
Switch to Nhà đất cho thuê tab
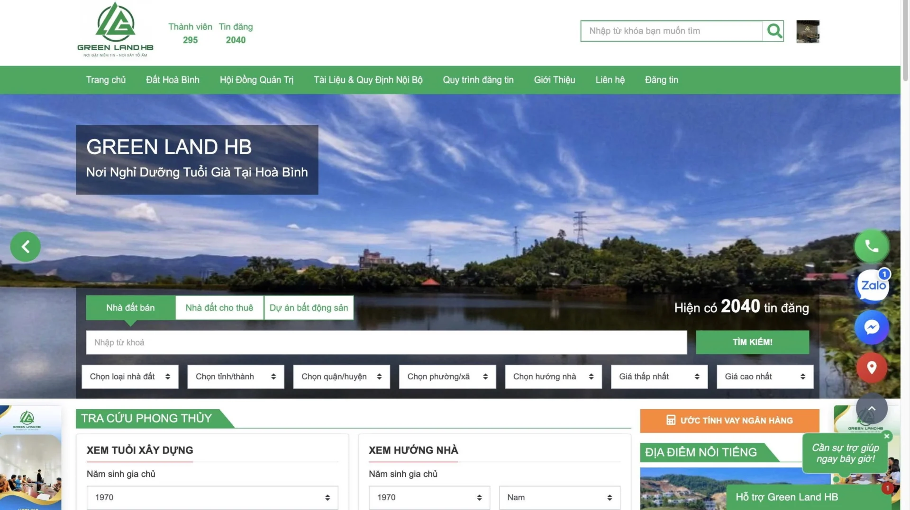point(219,308)
